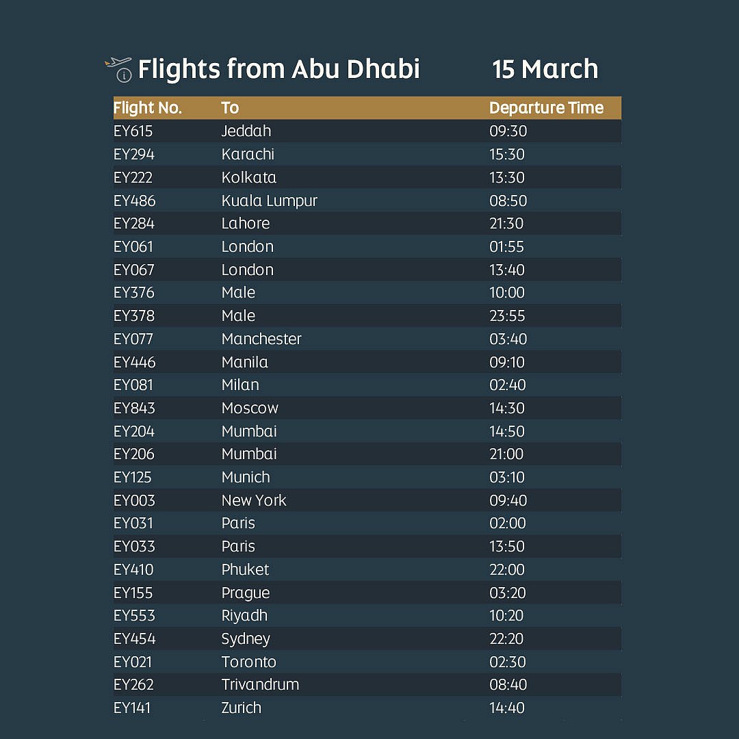Click the airplane info icon
739x739 pixels.
(119, 69)
